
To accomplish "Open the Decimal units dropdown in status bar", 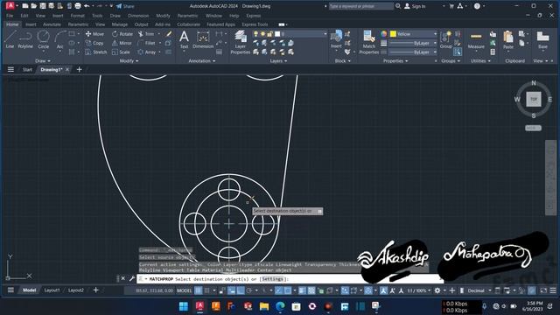I will tap(479, 290).
